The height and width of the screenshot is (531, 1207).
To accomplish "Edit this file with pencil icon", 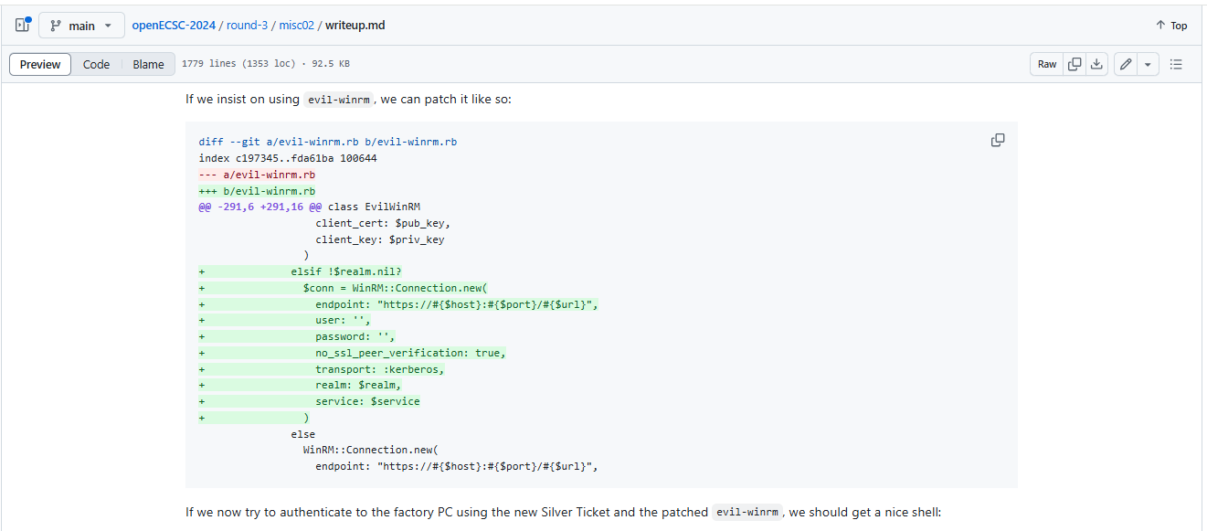I will 1126,64.
